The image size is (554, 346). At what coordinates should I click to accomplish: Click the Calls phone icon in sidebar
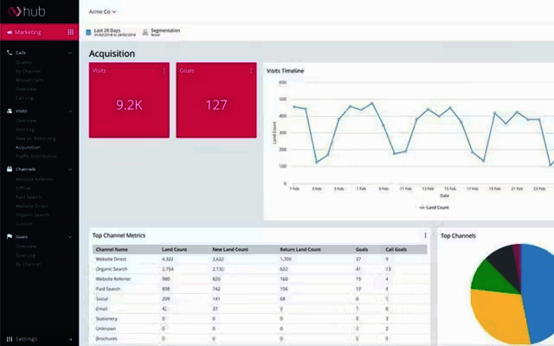10,53
